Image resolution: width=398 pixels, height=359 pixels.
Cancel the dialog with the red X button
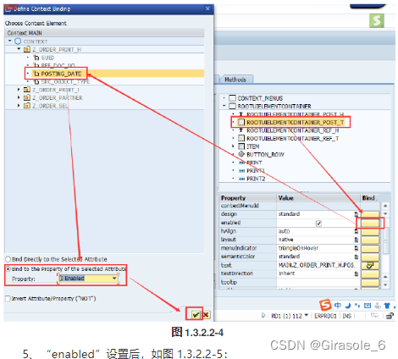coord(207,314)
